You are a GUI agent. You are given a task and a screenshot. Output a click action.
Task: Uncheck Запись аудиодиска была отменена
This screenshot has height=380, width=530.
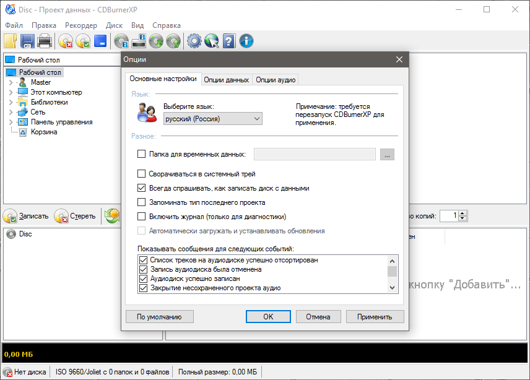click(x=143, y=269)
